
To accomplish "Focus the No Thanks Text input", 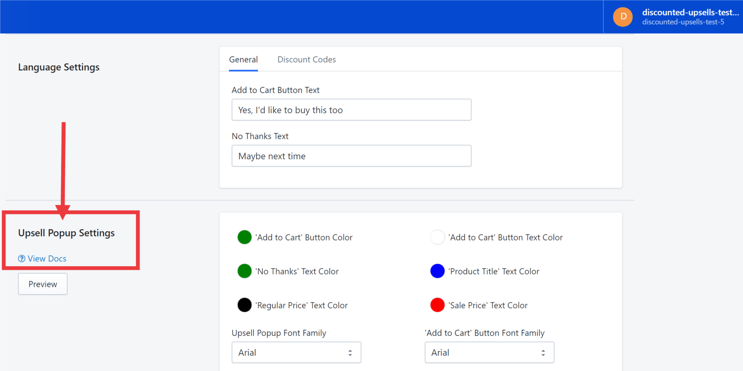I will pyautogui.click(x=351, y=156).
